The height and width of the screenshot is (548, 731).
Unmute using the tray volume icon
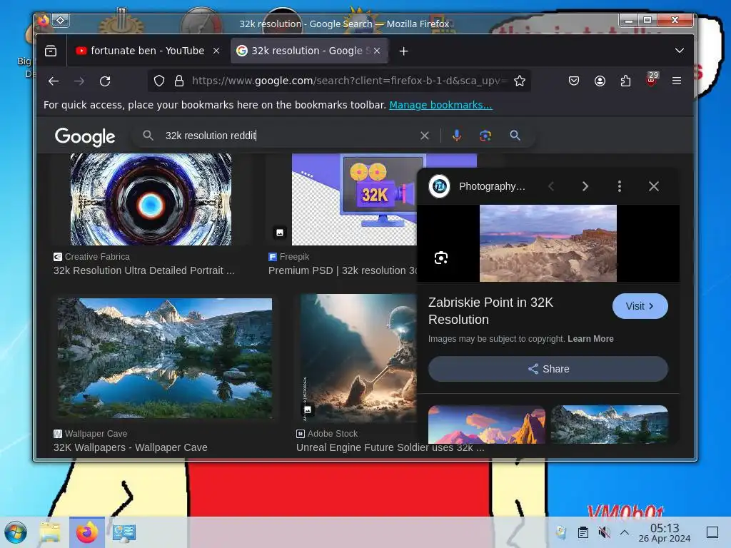604,532
